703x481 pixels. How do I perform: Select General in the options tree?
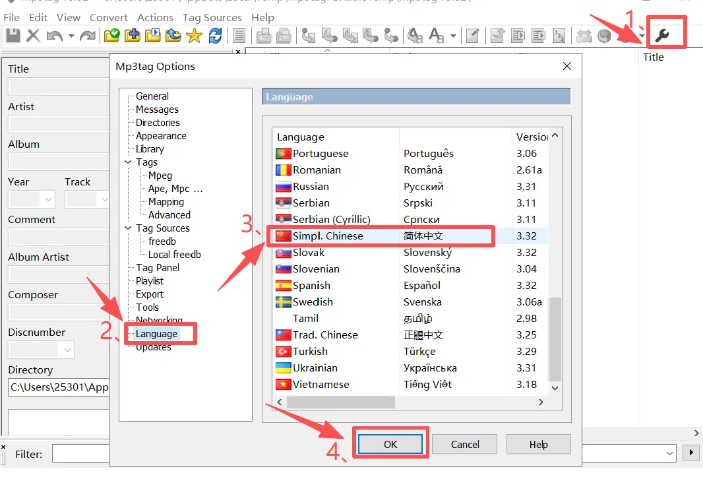pyautogui.click(x=152, y=96)
